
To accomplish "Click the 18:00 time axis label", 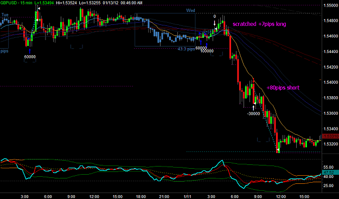I will 140,196.
